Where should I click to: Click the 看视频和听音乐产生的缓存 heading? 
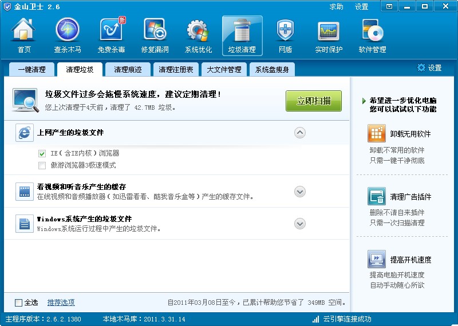(x=81, y=187)
